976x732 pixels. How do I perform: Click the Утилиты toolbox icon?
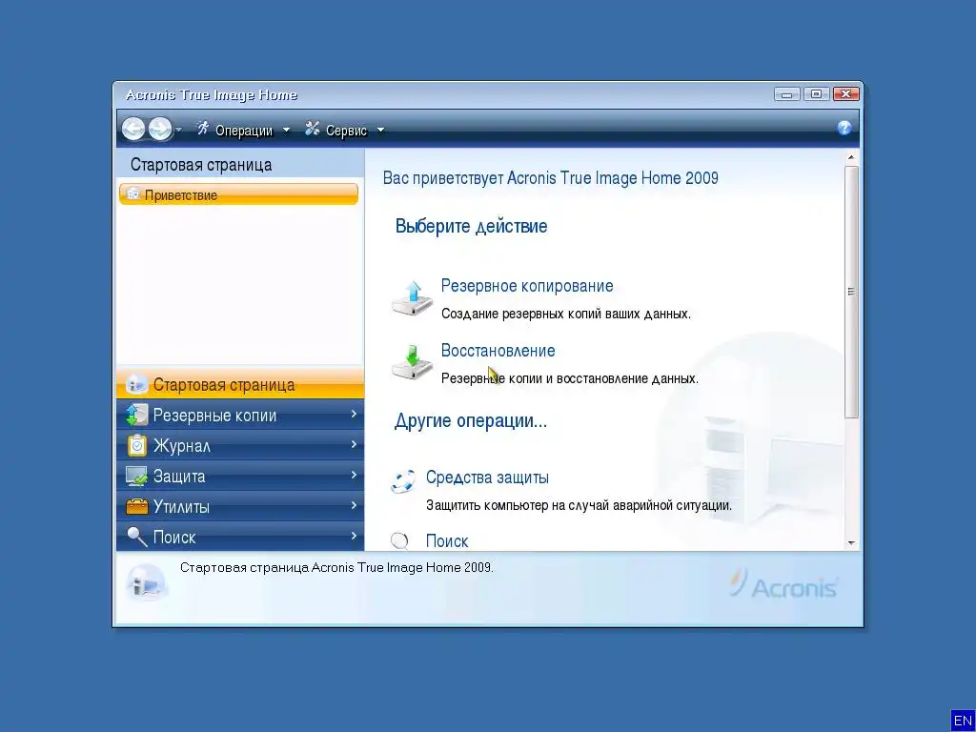136,506
